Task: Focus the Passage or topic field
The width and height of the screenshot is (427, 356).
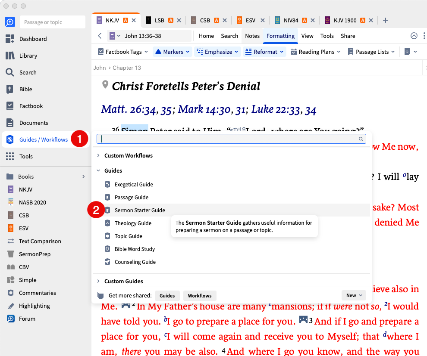Action: [x=53, y=22]
